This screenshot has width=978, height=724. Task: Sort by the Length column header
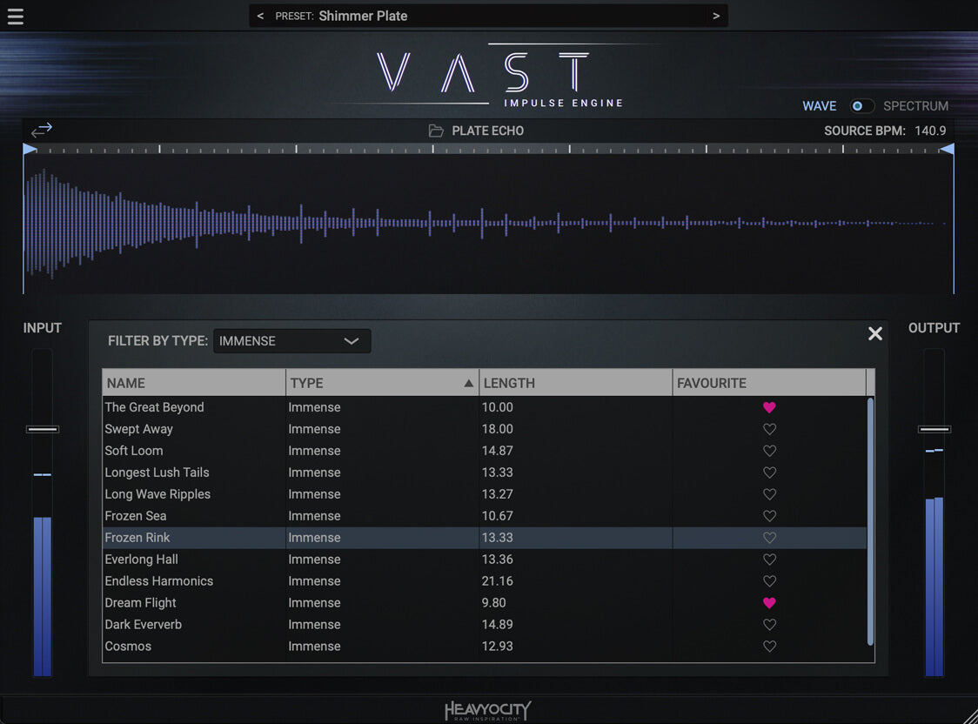575,383
